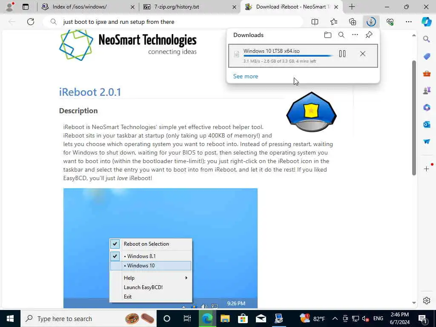Open weather widget showing 82°F
This screenshot has width=436, height=327.
pos(312,318)
